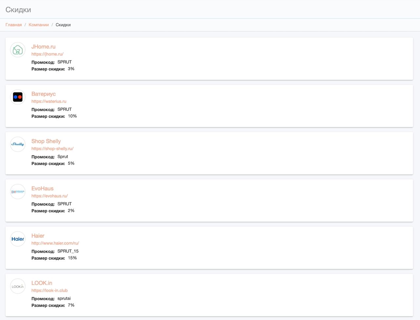Select the 7% discount value

(x=71, y=305)
